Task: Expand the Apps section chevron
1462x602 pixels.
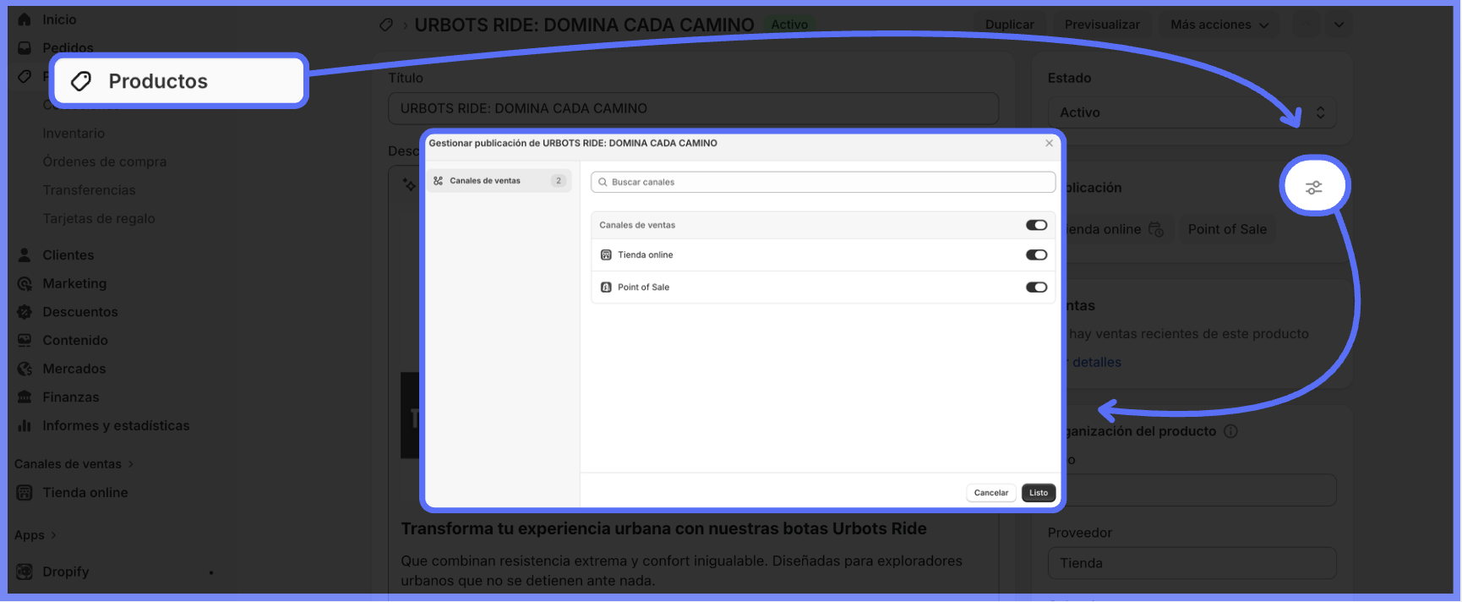Action: (54, 535)
